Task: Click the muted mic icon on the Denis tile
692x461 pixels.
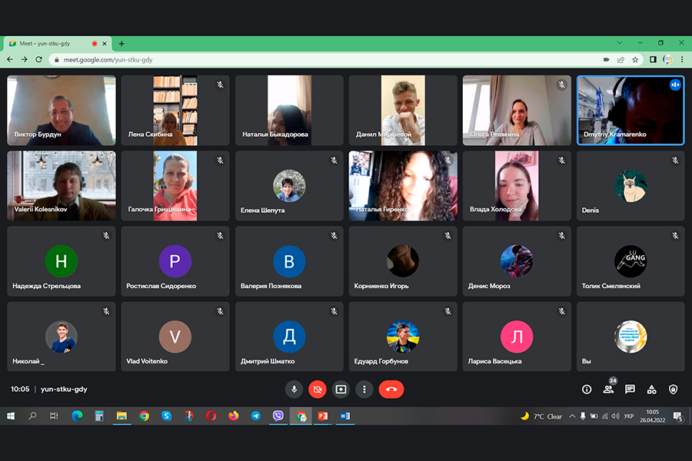Action: coord(675,160)
